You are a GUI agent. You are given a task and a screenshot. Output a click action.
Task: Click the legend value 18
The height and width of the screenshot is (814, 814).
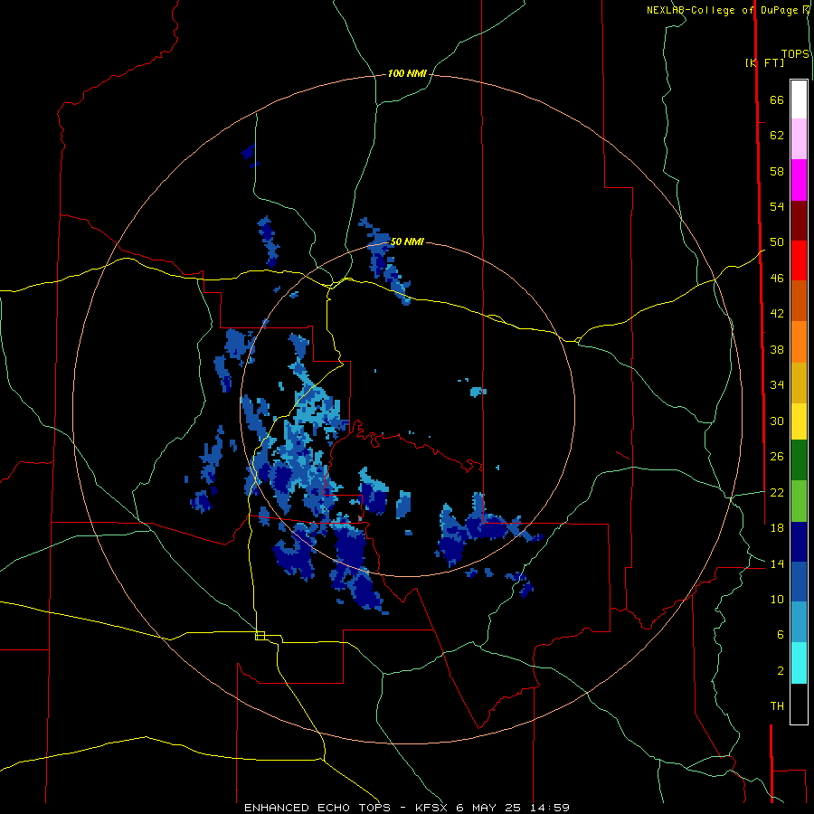click(x=777, y=528)
